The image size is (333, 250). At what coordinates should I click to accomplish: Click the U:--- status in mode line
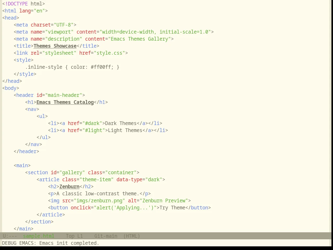click(10, 236)
